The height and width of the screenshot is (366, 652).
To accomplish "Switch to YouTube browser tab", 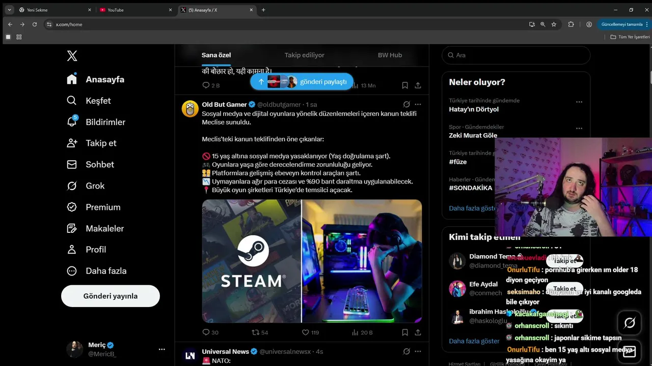I will [136, 10].
